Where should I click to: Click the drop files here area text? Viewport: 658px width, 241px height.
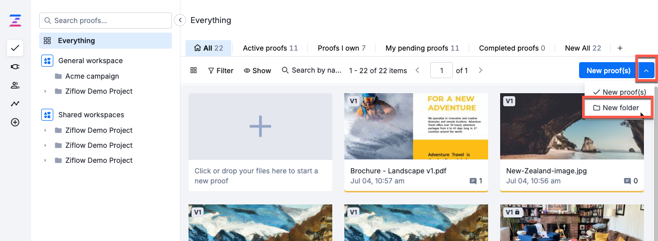(256, 176)
